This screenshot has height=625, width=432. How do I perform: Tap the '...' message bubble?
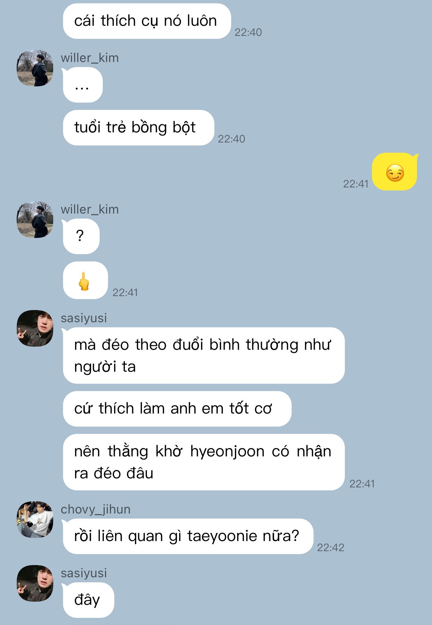[82, 85]
